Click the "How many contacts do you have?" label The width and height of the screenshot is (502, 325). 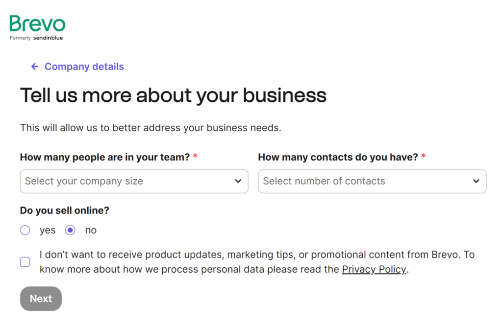pyautogui.click(x=338, y=157)
